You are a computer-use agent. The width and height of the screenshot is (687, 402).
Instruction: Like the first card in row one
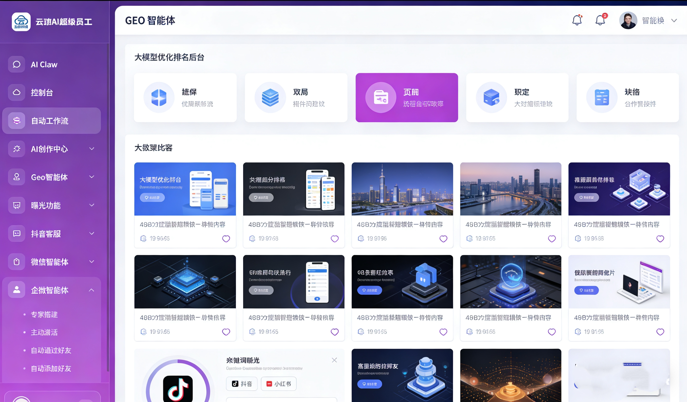pos(226,239)
